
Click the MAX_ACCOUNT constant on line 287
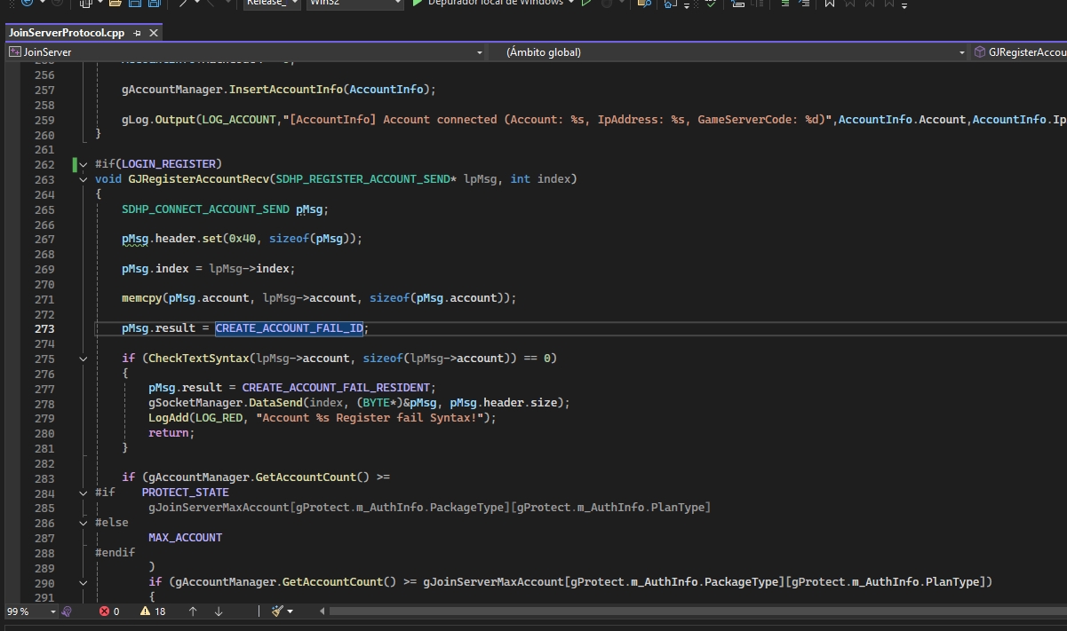(186, 538)
